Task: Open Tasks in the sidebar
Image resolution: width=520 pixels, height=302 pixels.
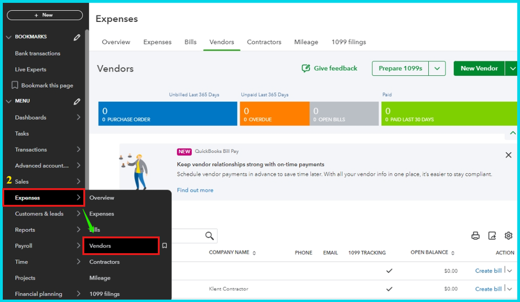Action: pos(22,134)
